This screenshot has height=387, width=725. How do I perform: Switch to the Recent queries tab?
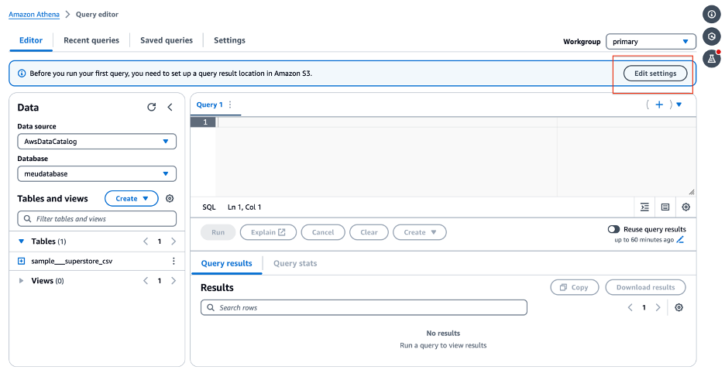[x=91, y=40]
